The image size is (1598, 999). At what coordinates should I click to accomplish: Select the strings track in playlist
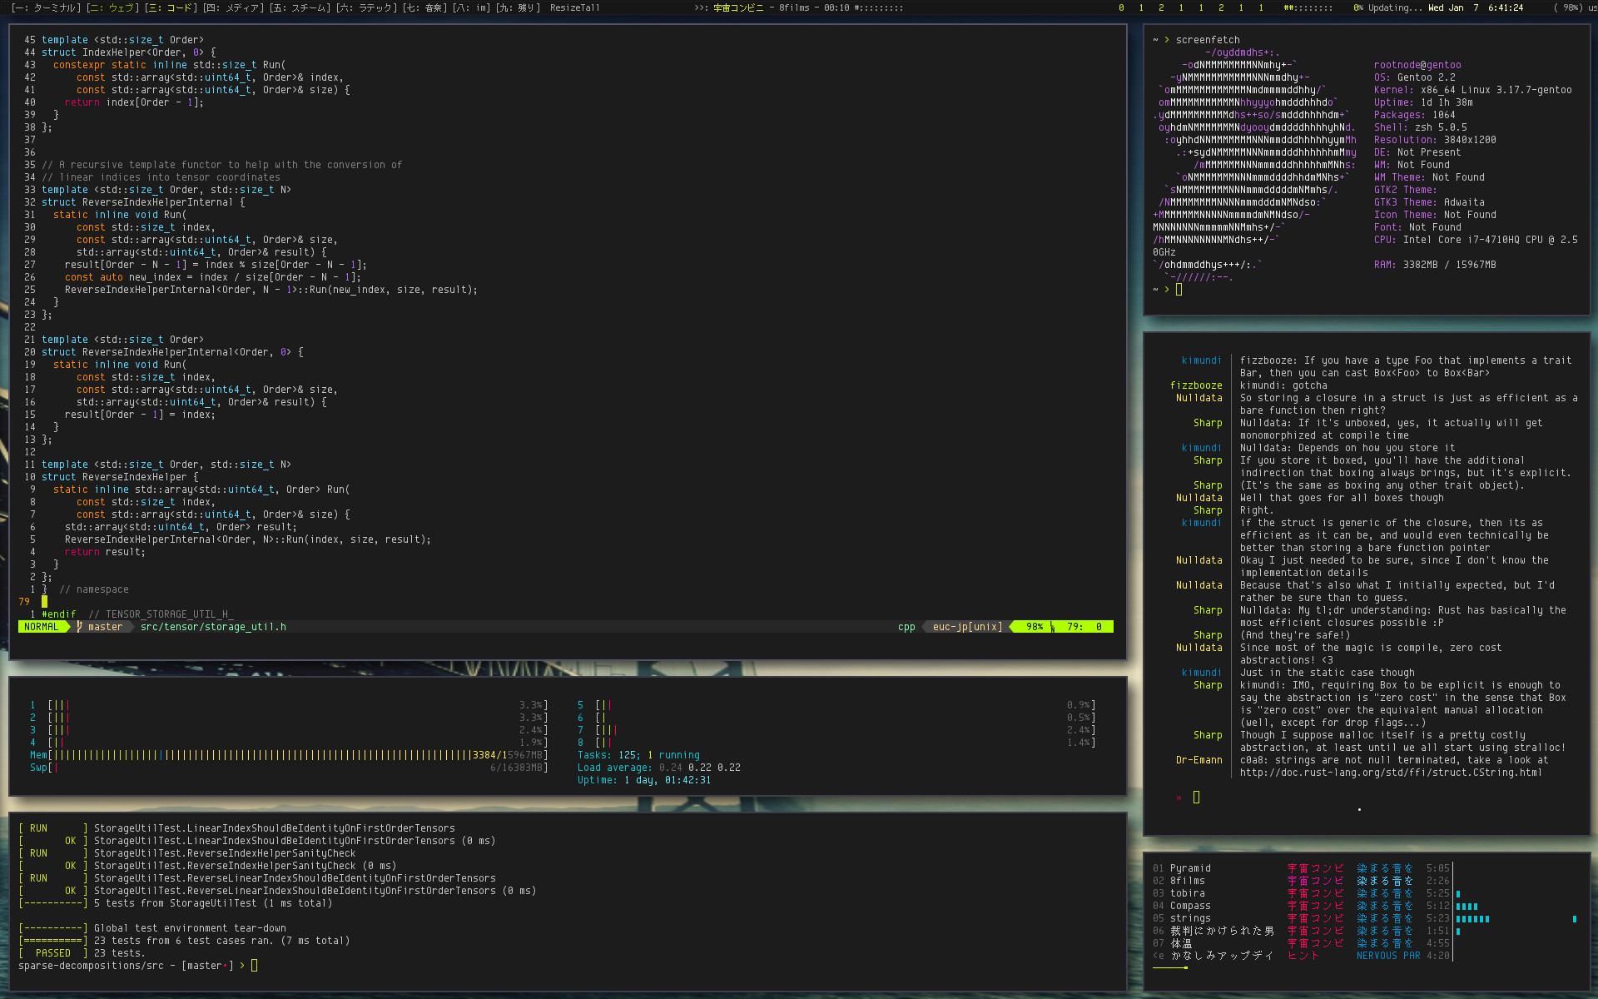tap(1189, 918)
